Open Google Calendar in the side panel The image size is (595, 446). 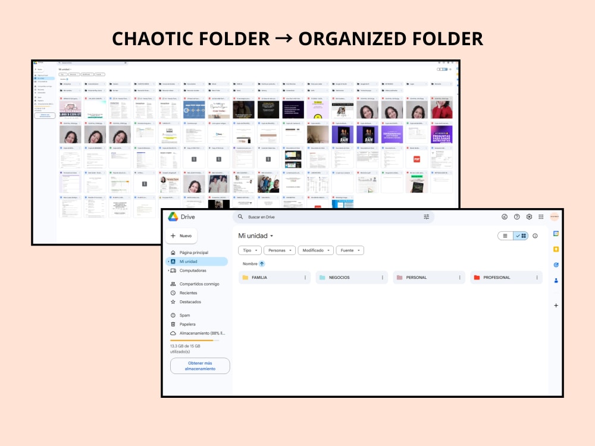[556, 234]
